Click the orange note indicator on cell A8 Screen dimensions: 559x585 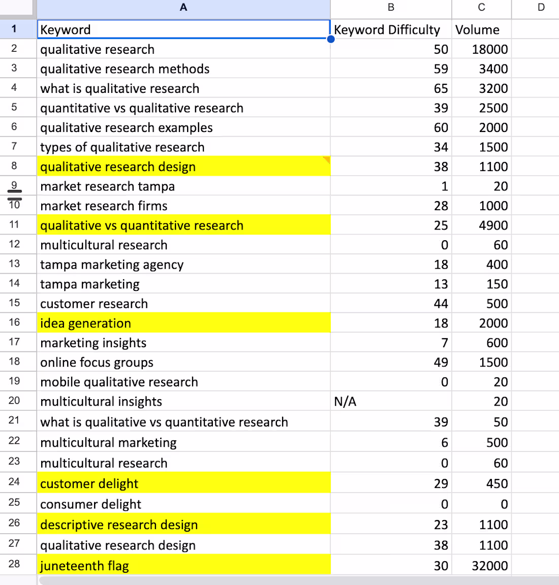pyautogui.click(x=328, y=159)
